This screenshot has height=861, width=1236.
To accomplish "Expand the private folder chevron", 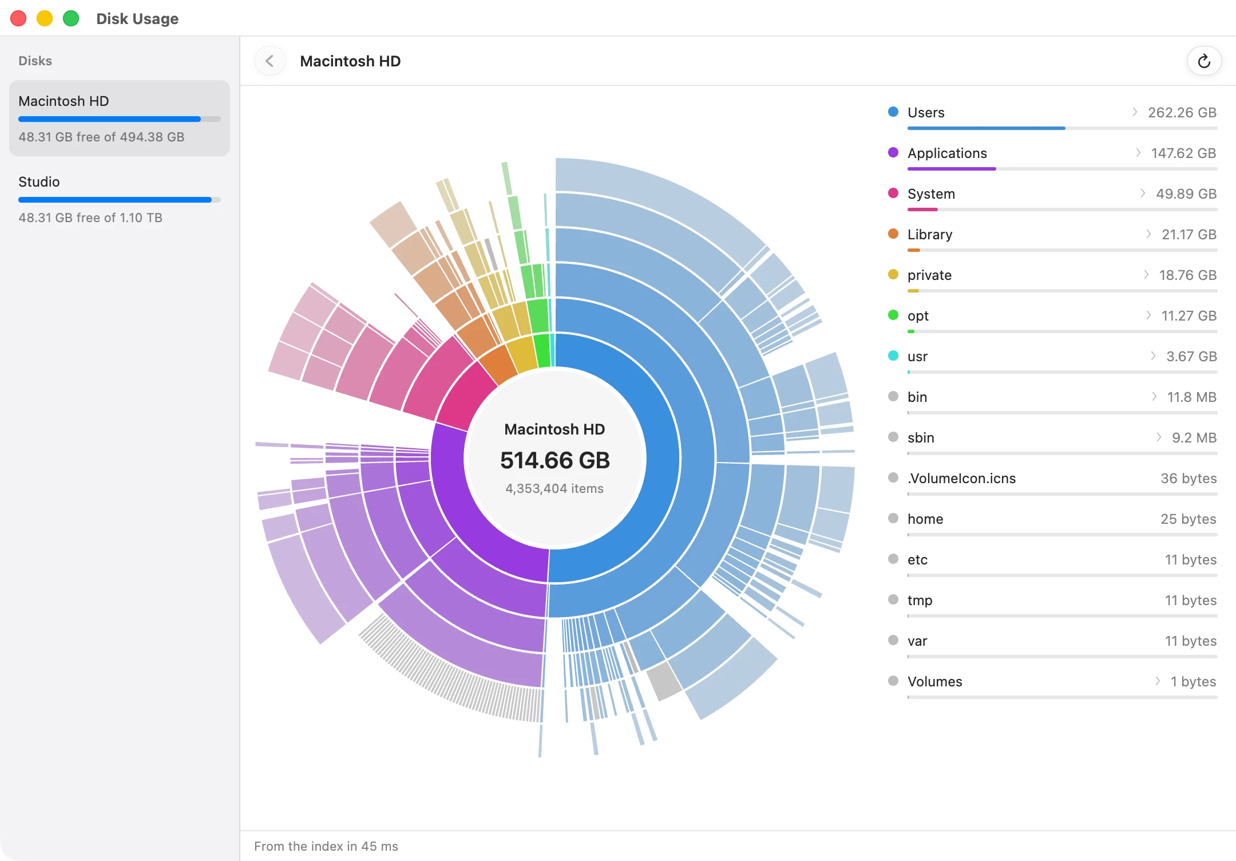I will 1146,275.
